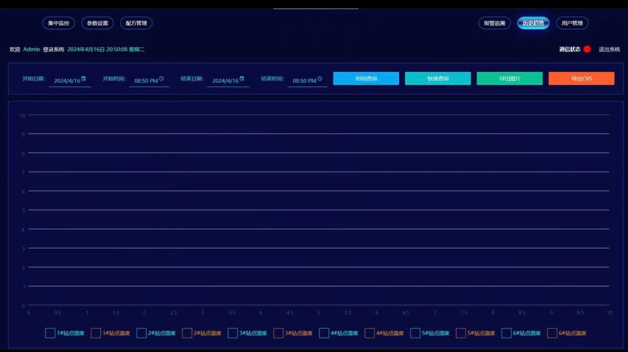Screen dimensions: 628x352
Task: Open the calendar icon for 结束日期
Action: coord(242,79)
